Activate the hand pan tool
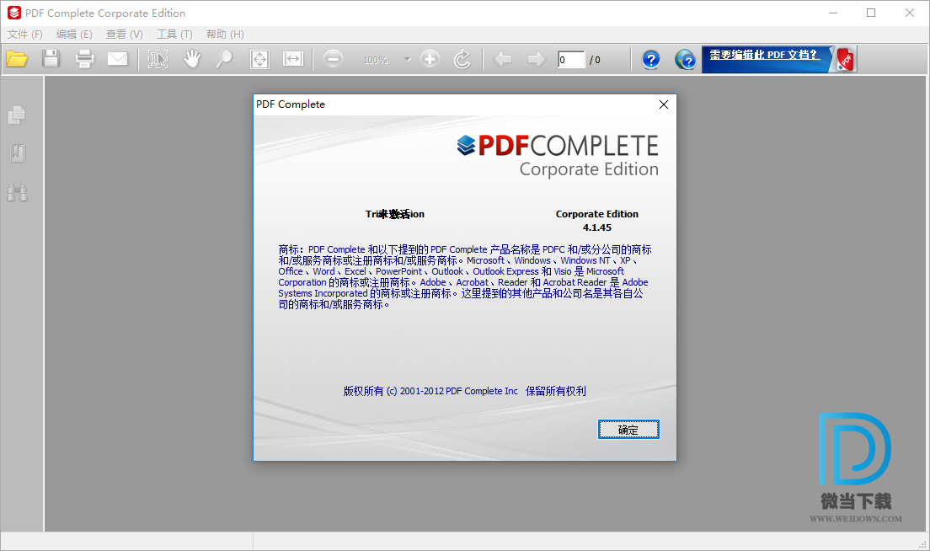The height and width of the screenshot is (551, 930). point(191,59)
